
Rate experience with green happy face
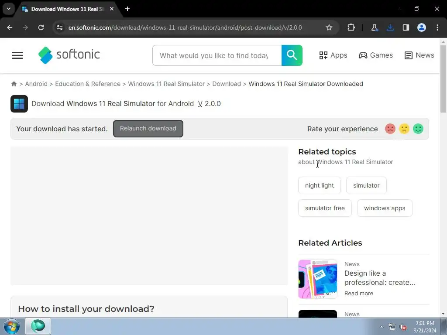[x=418, y=129]
